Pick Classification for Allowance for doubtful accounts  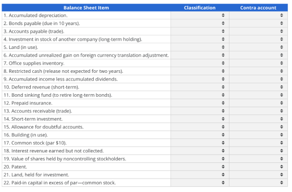point(200,127)
